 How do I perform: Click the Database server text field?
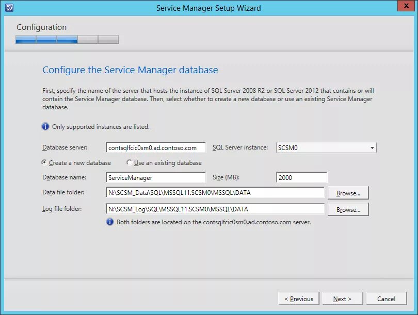[x=155, y=148]
